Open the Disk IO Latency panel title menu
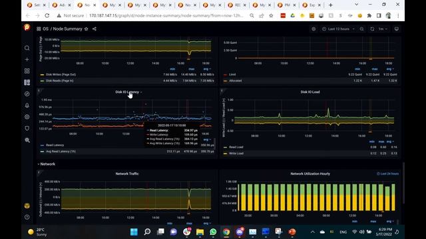The width and height of the screenshot is (426, 239). point(127,92)
